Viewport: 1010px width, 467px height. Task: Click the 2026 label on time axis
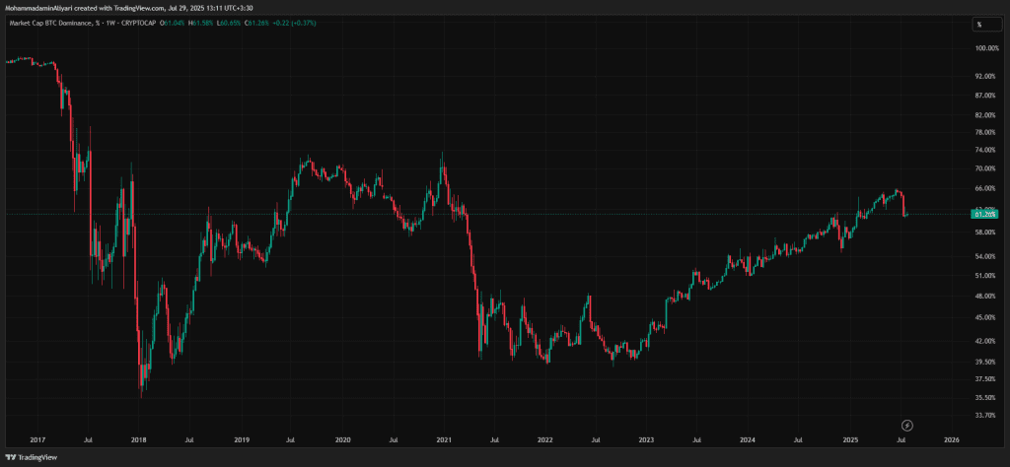(x=952, y=440)
